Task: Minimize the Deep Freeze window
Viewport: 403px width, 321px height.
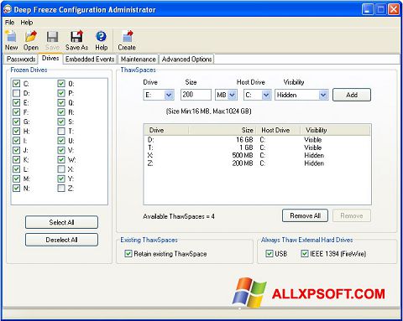Action: click(367, 10)
